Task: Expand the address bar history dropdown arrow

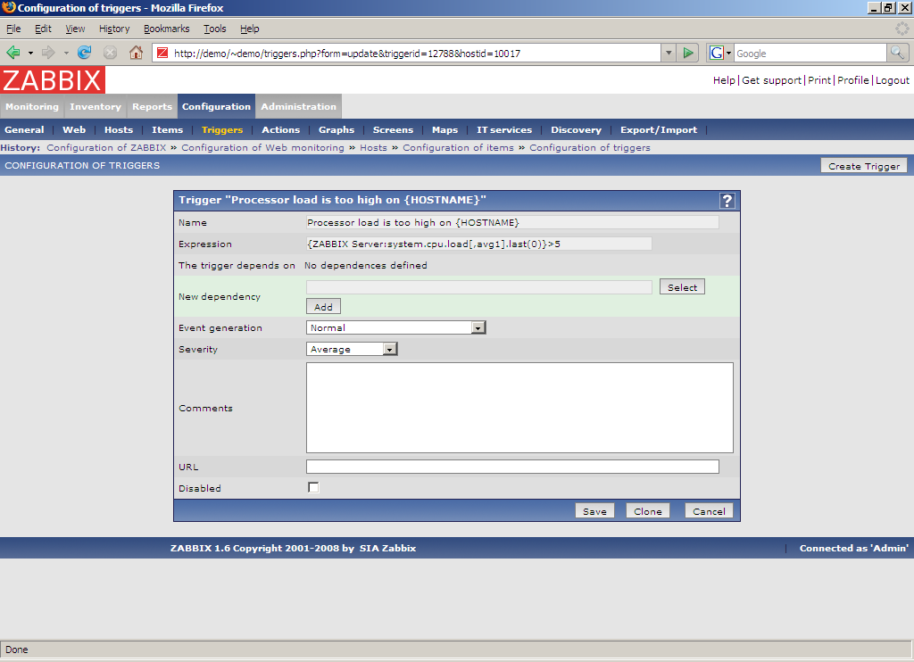Action: pos(669,53)
